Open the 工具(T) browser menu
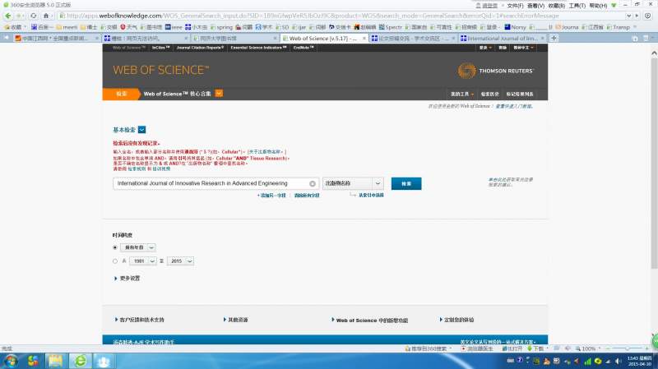This screenshot has height=369, width=658. pos(577,6)
